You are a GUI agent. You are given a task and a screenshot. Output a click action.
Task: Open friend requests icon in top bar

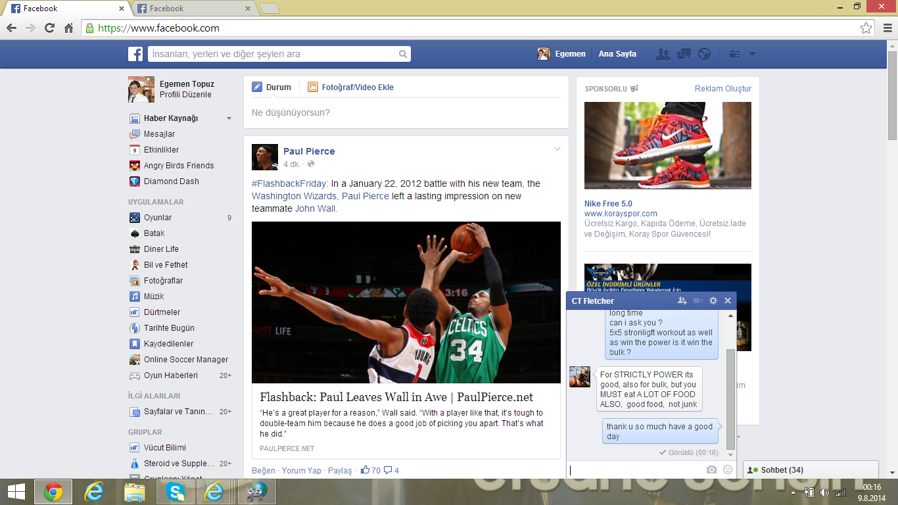(663, 55)
